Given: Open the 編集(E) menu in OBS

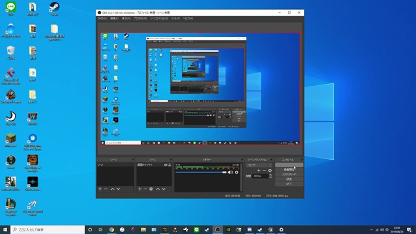Looking at the screenshot, I should pyautogui.click(x=114, y=18).
